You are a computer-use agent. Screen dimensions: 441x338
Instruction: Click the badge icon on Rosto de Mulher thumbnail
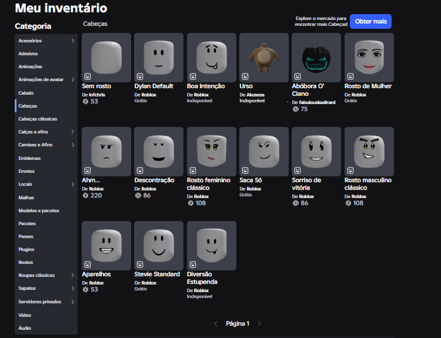(x=350, y=76)
